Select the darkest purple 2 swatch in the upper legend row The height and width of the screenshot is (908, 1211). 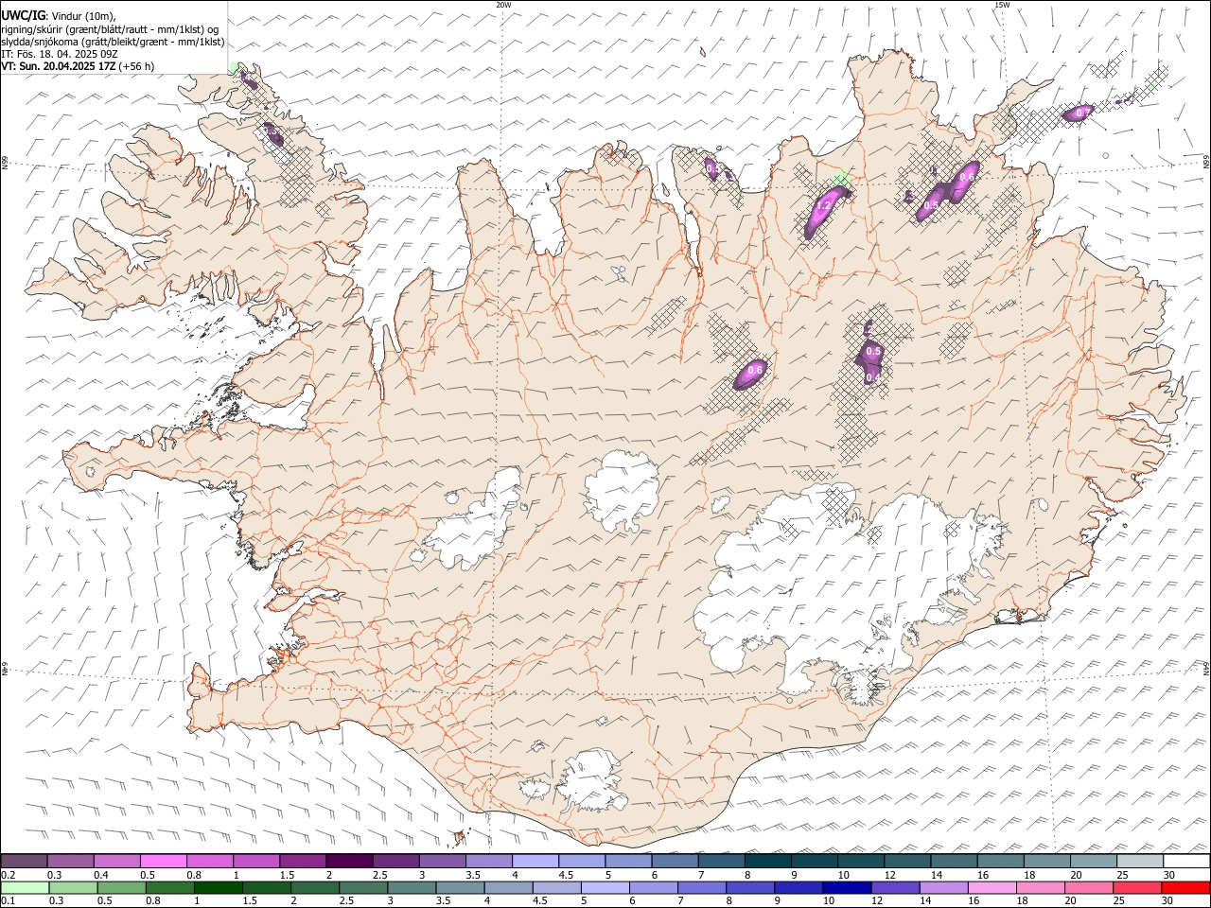pyautogui.click(x=349, y=862)
